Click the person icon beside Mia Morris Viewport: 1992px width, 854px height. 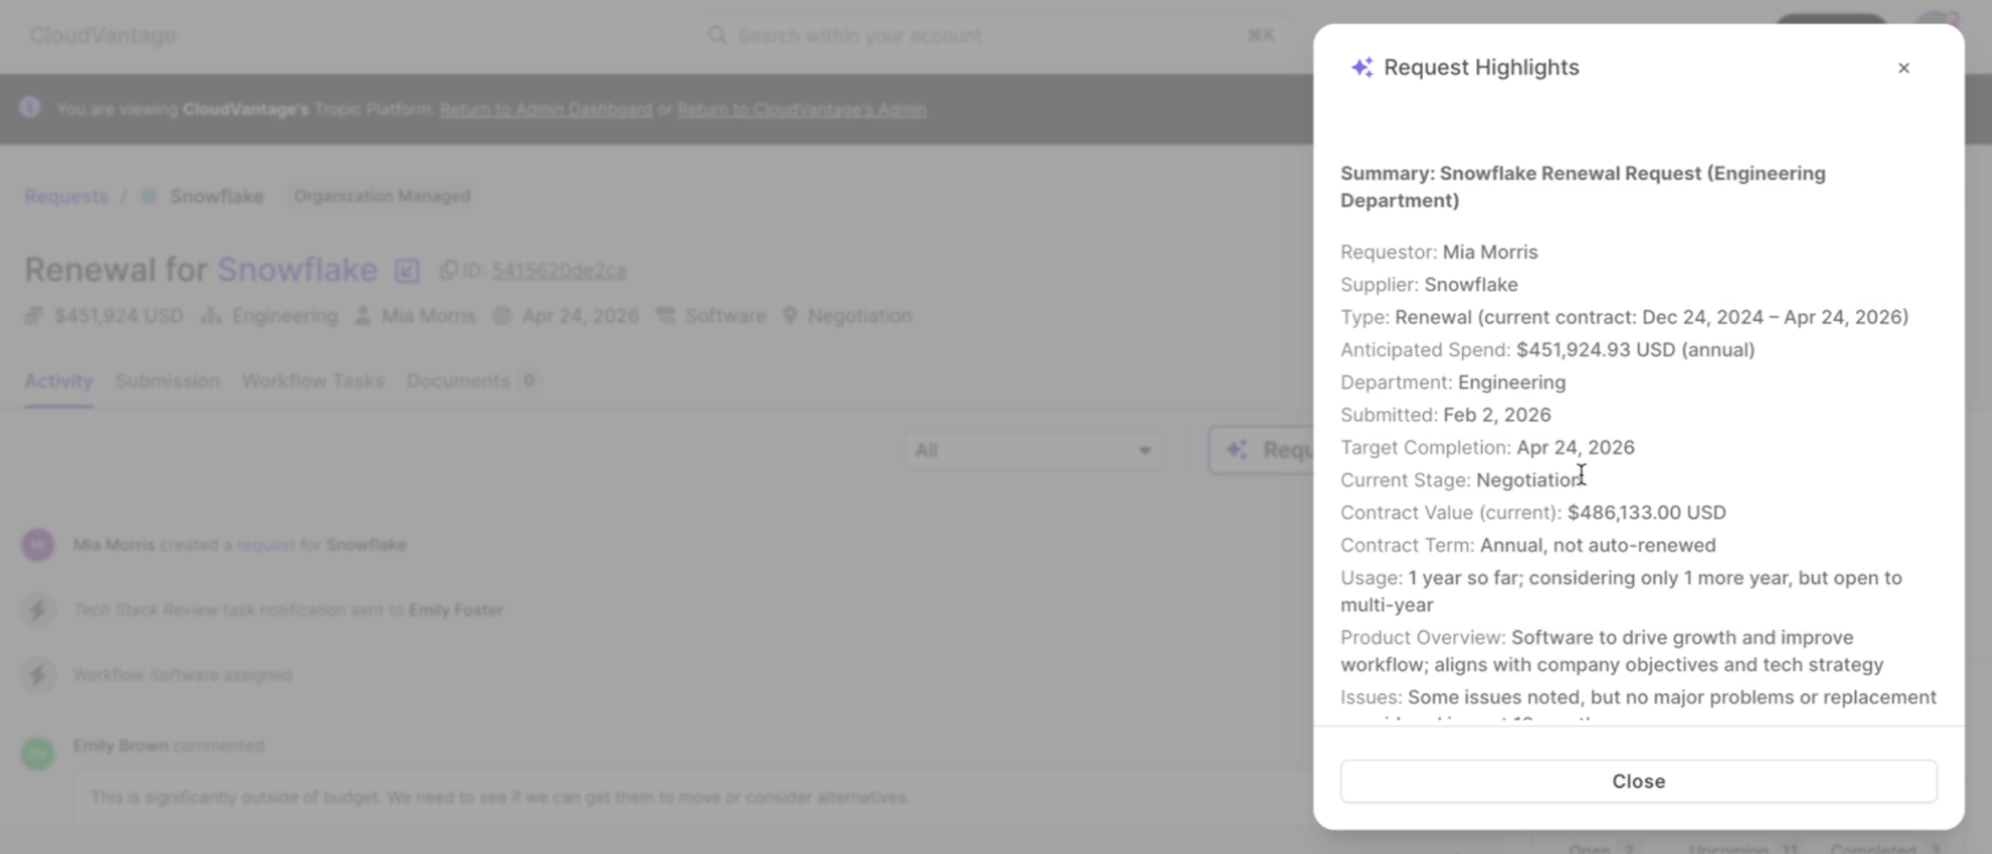pyautogui.click(x=363, y=316)
